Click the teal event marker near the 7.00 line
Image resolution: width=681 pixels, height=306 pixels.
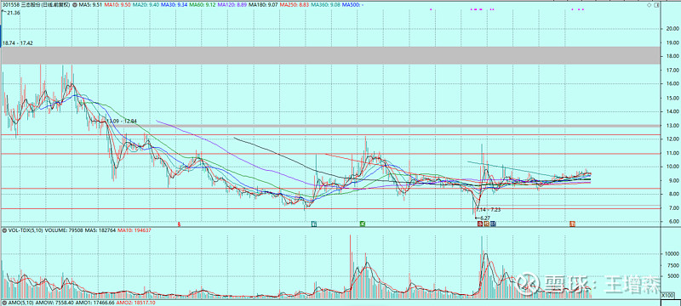314,224
